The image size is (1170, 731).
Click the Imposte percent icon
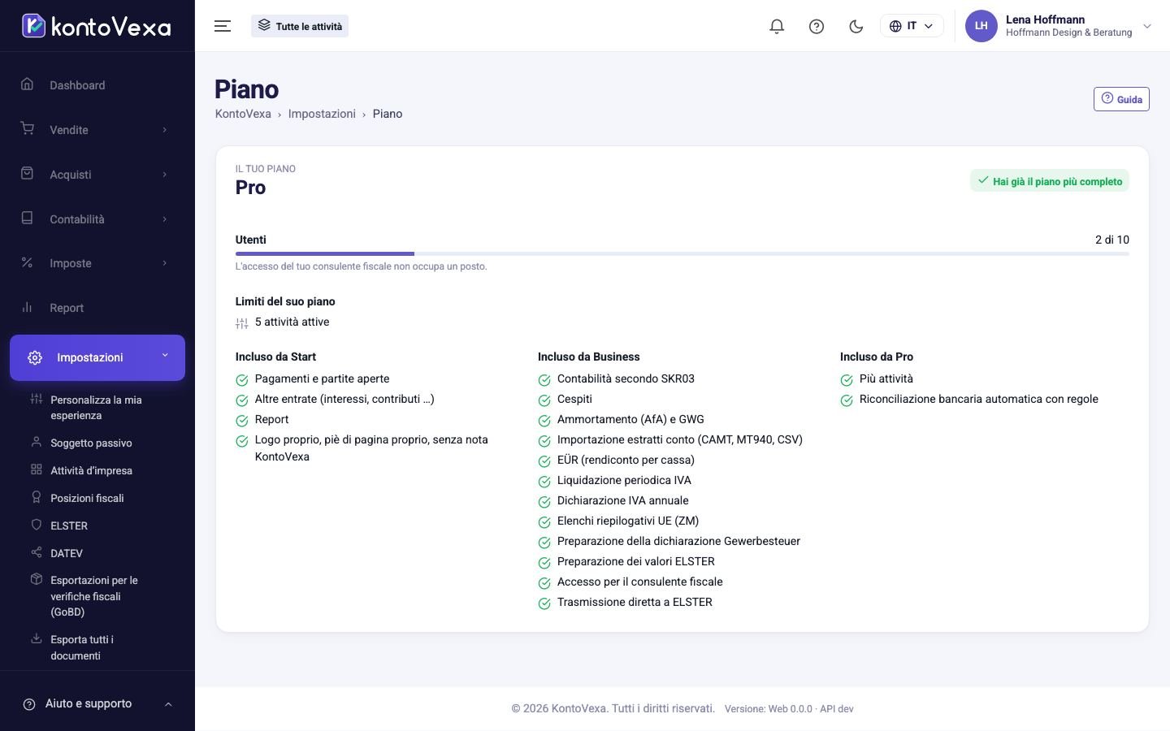pyautogui.click(x=27, y=262)
